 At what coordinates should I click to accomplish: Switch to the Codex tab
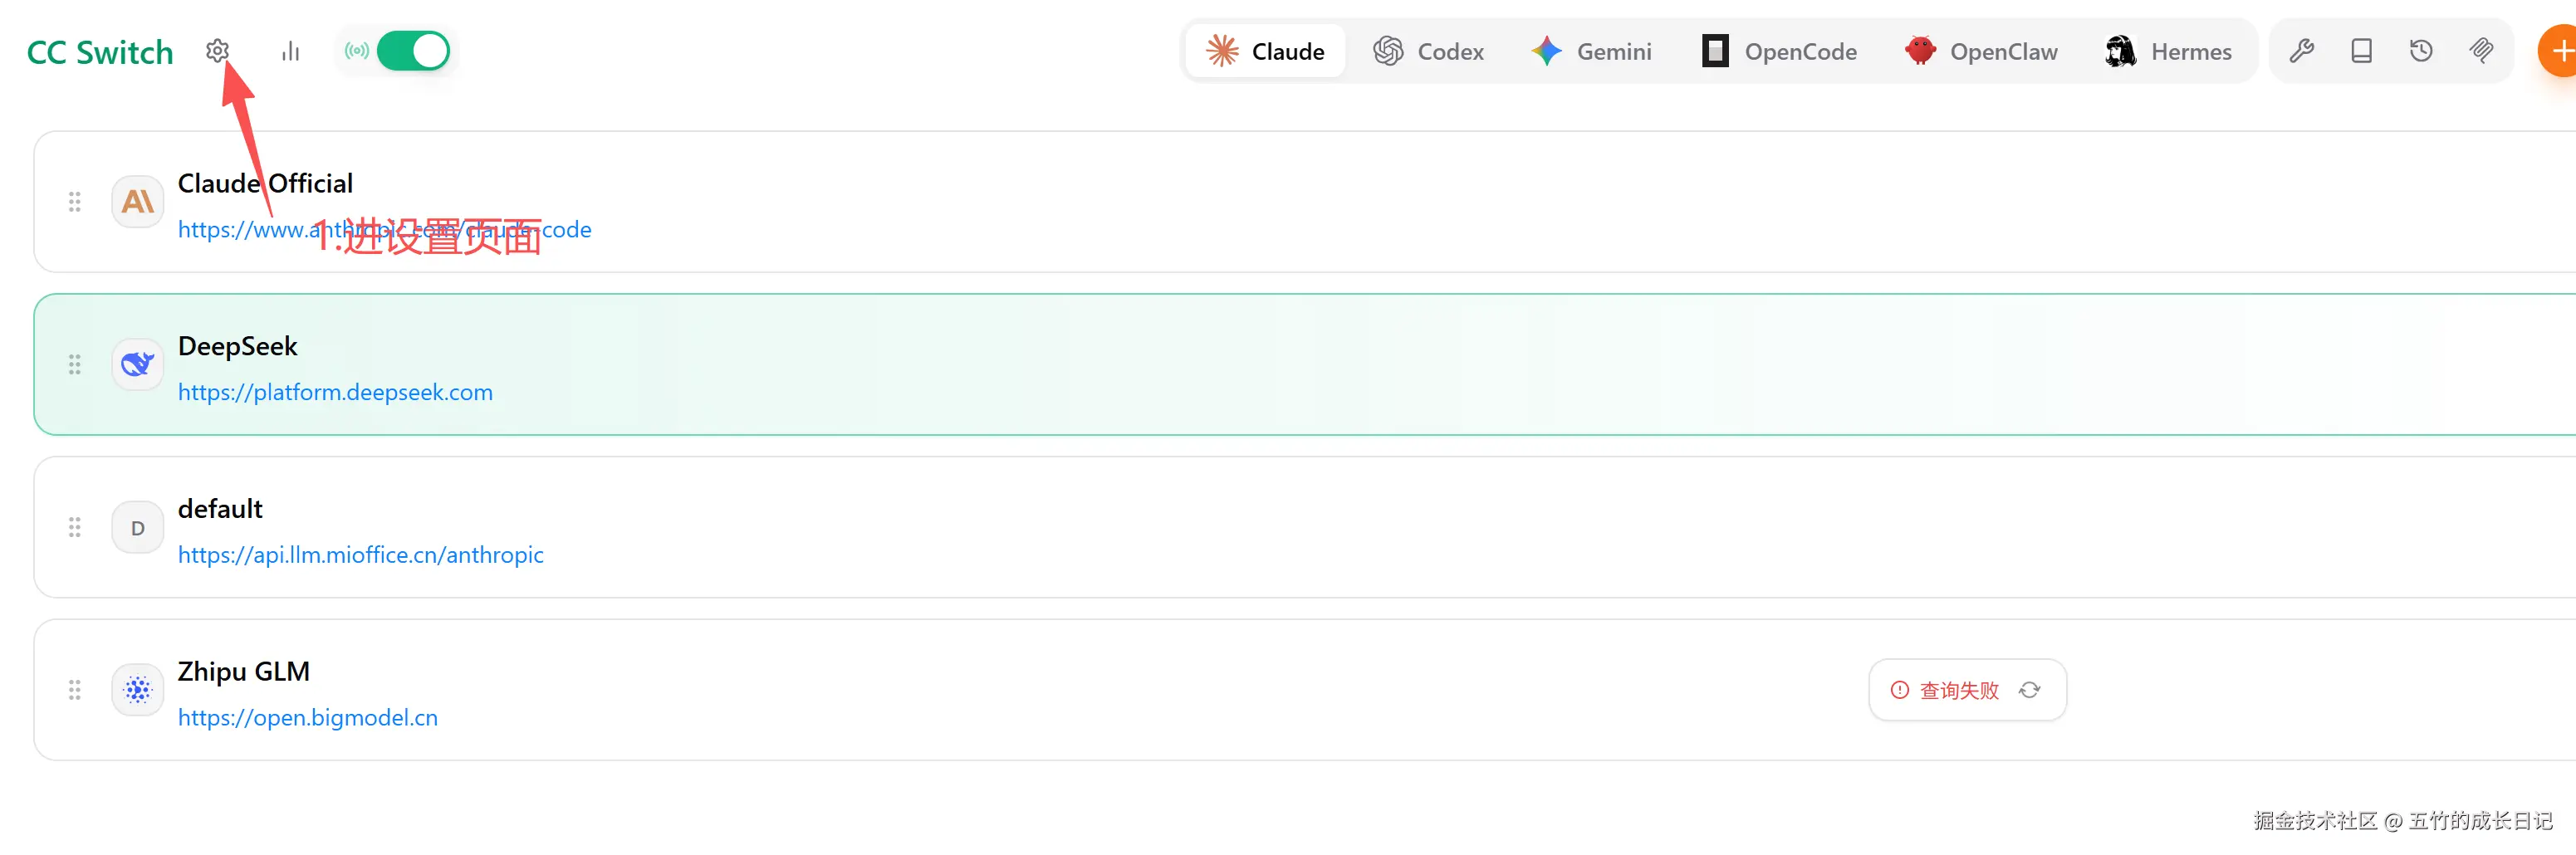click(1428, 51)
